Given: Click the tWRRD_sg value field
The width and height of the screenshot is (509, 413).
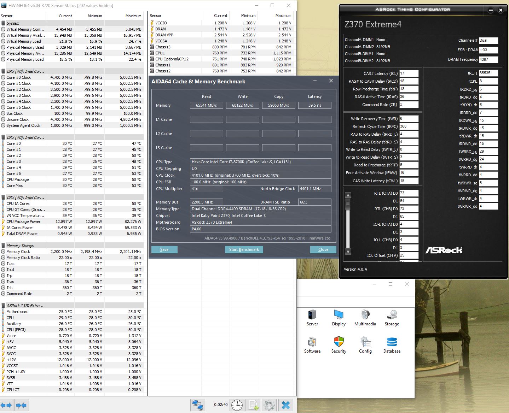Looking at the screenshot, I should (488, 152).
